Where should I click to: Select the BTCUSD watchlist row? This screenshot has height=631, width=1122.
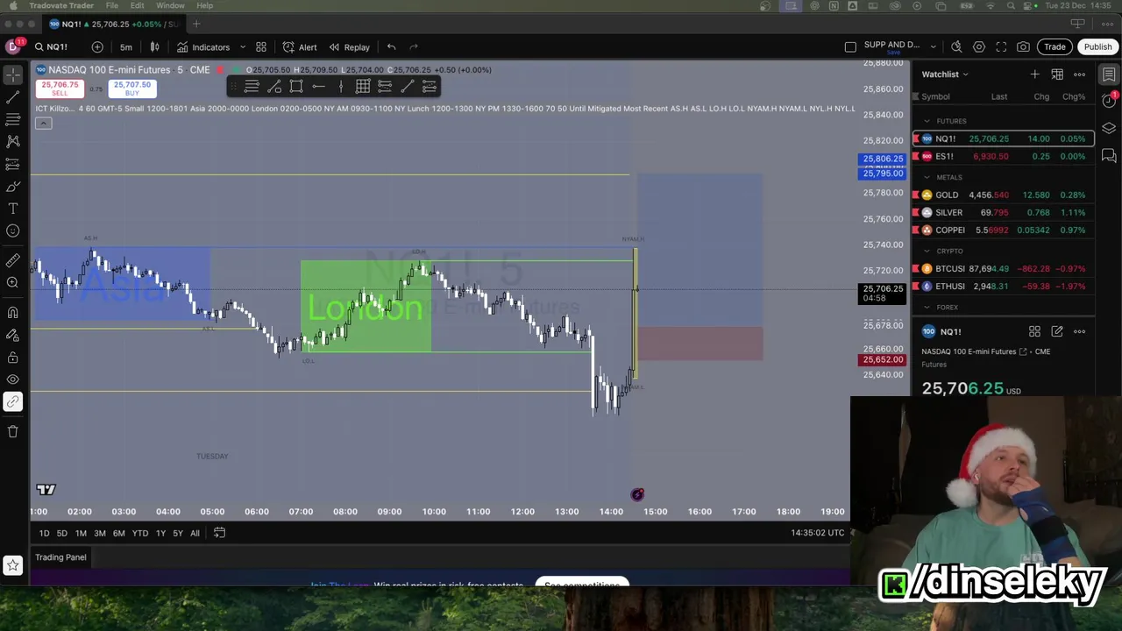click(1004, 268)
